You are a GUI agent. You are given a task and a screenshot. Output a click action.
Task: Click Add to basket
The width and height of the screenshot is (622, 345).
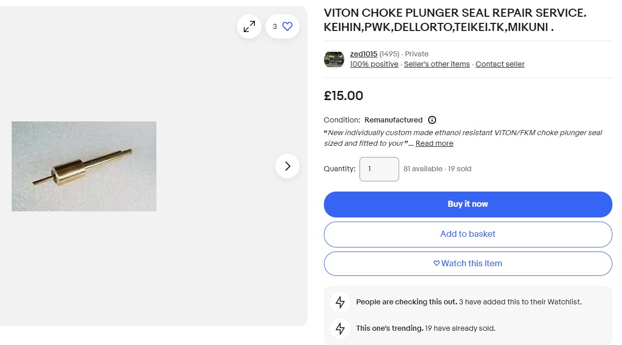[x=468, y=234]
